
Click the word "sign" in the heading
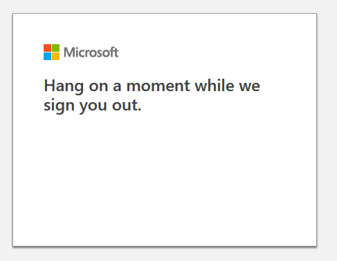pos(59,106)
